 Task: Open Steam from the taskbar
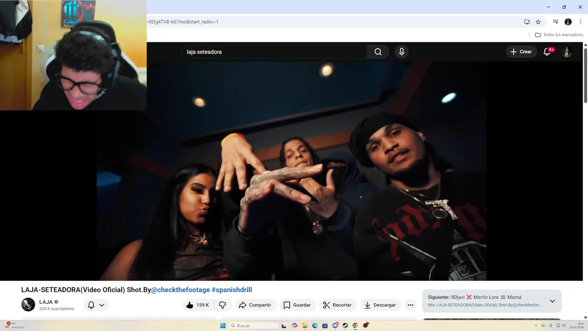tap(345, 325)
